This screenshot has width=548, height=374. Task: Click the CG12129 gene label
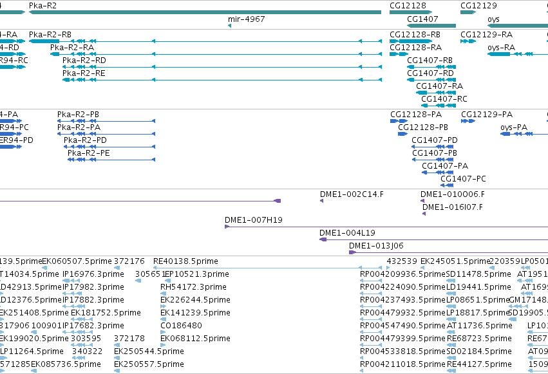tap(478, 6)
